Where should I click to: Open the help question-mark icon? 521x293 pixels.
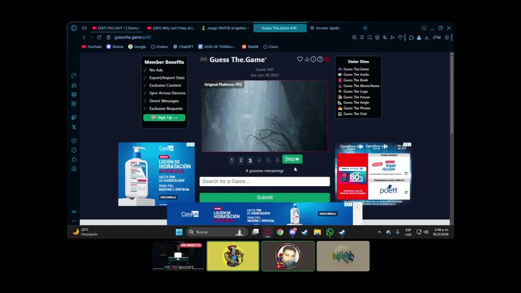click(320, 59)
